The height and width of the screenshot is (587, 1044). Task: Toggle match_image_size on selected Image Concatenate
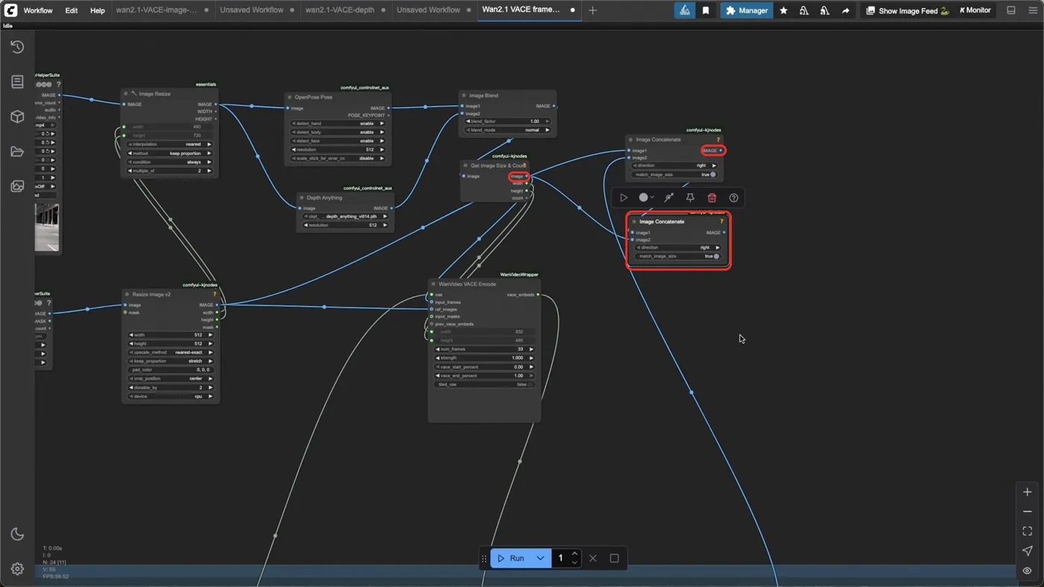coord(678,256)
